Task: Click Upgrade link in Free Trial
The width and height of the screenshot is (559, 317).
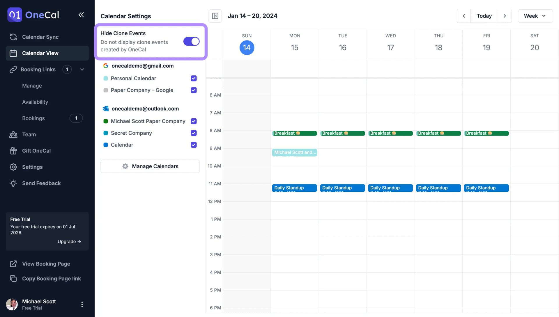Action: pos(69,242)
